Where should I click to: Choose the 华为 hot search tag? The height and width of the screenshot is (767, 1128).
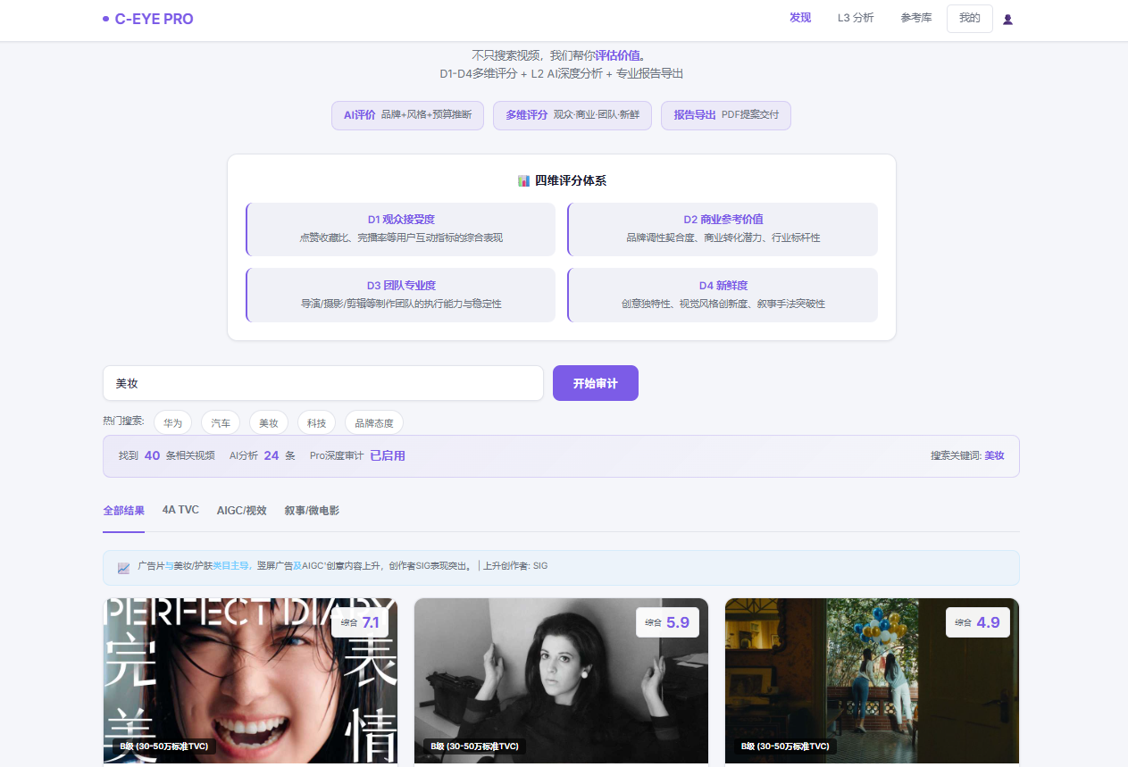click(x=172, y=422)
